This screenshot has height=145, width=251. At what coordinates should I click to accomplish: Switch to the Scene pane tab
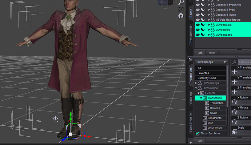pyautogui.click(x=191, y=13)
